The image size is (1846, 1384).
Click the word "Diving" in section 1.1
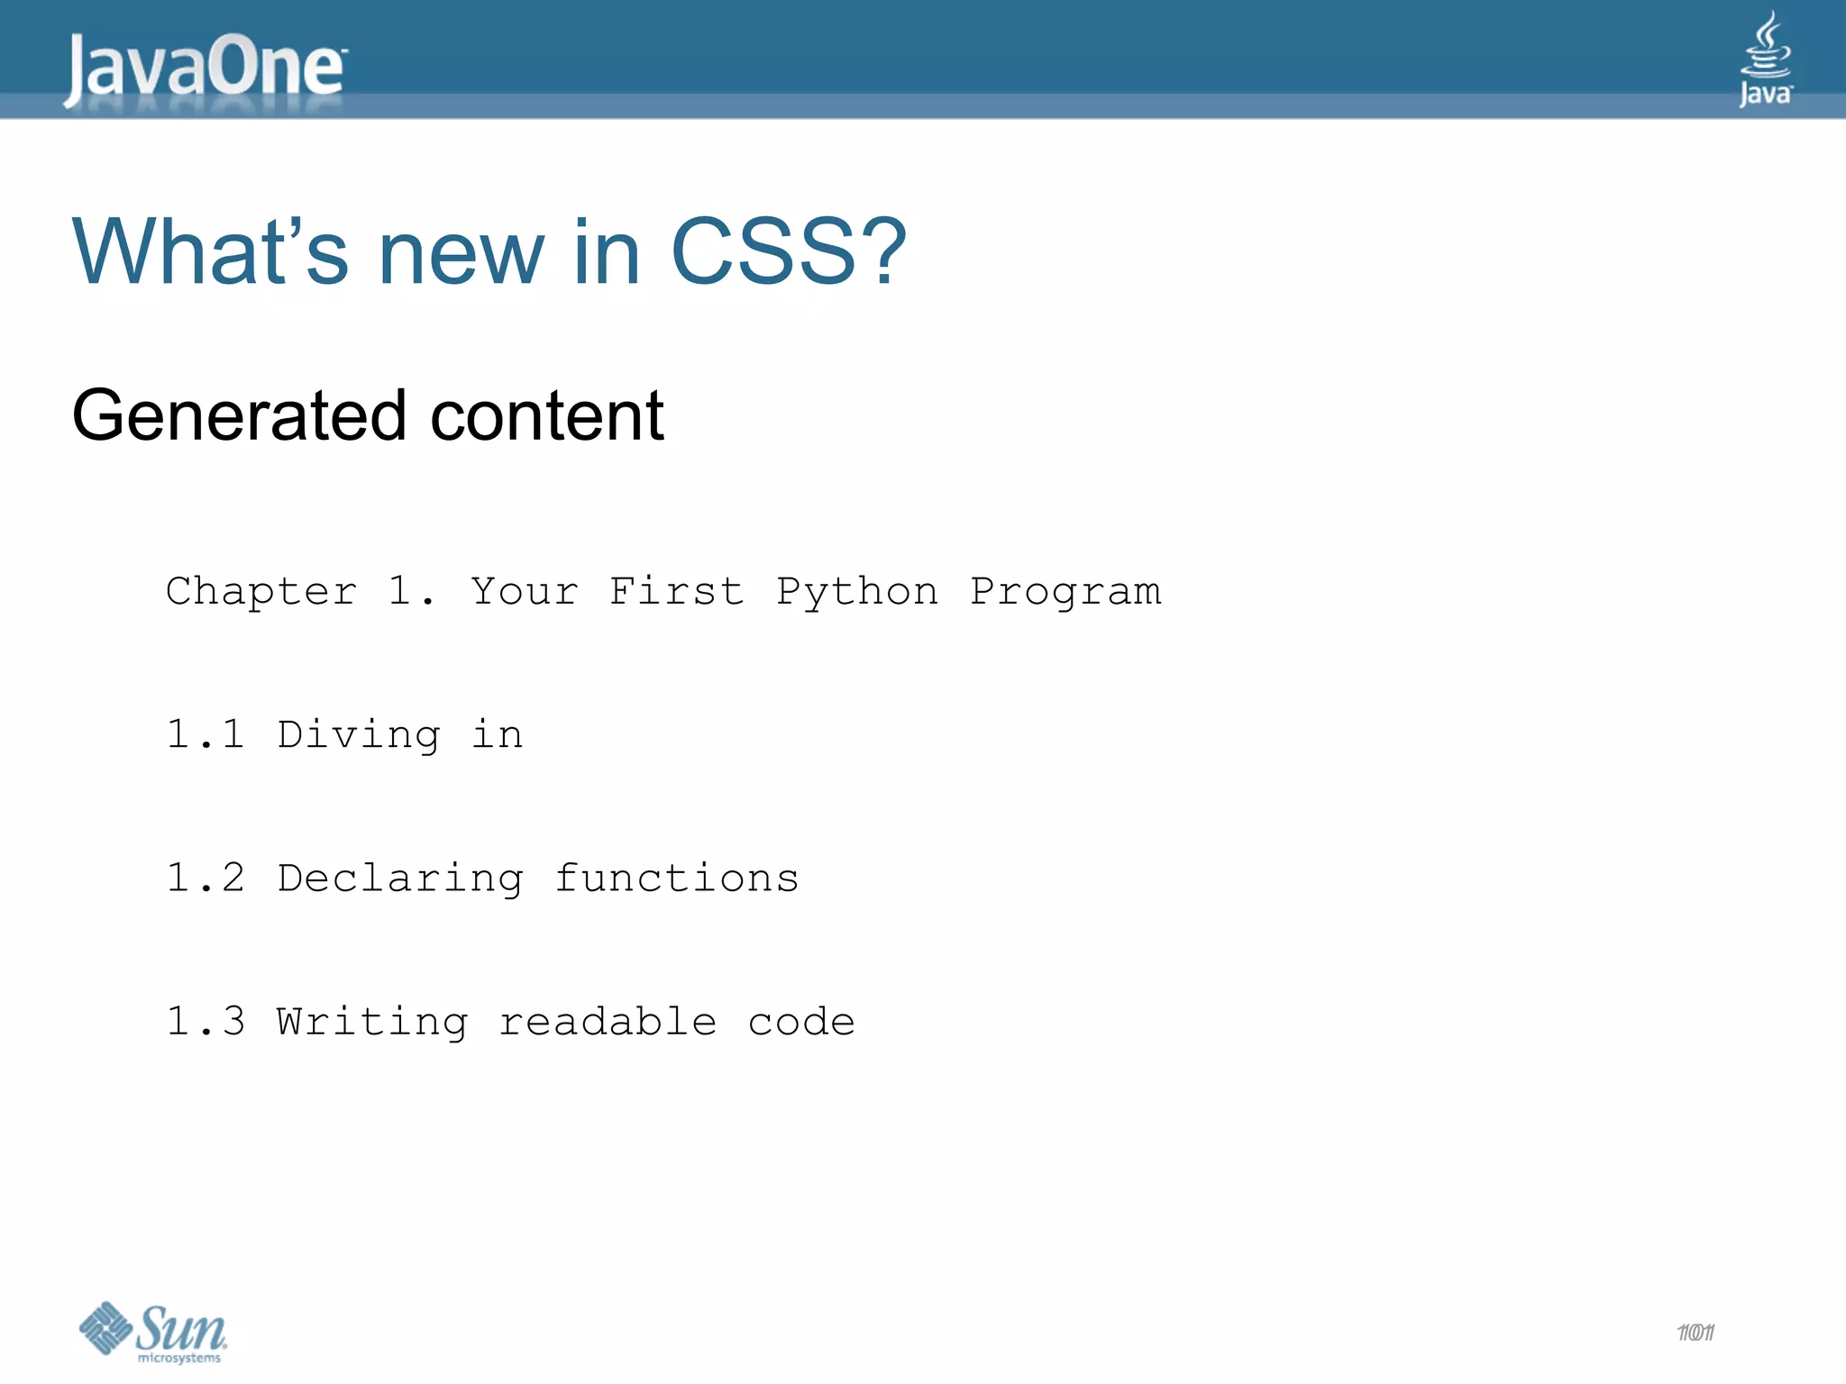(359, 735)
